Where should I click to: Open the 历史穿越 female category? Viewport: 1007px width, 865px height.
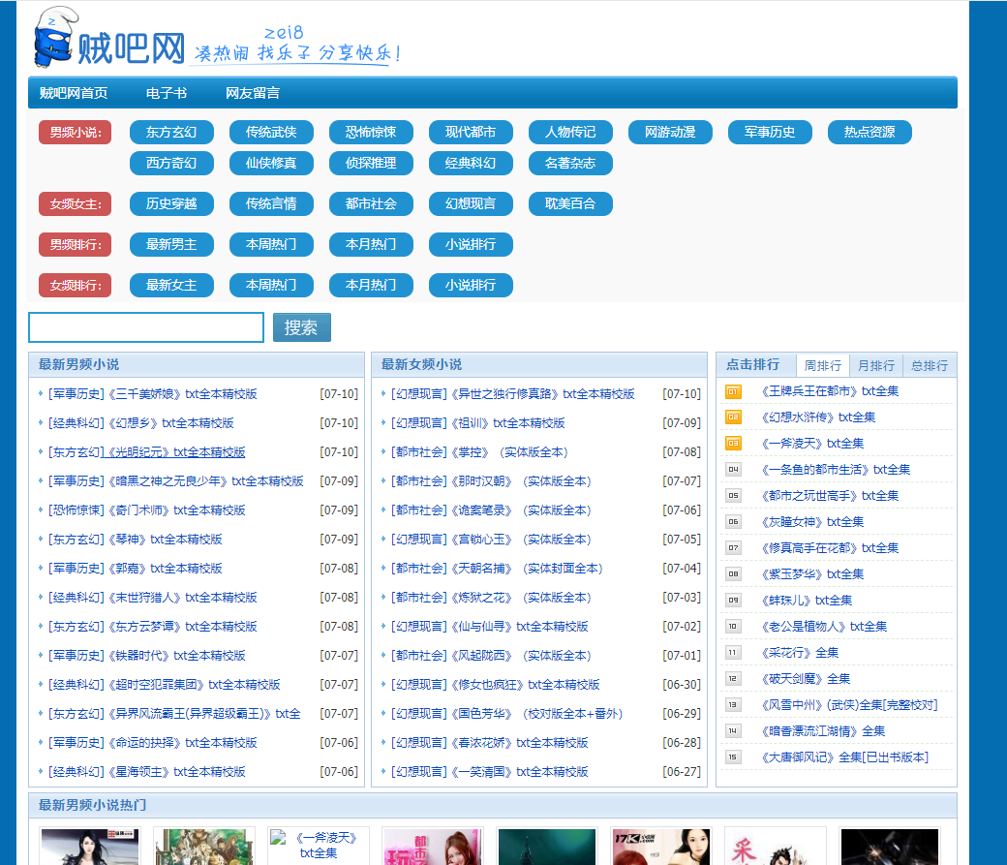[x=171, y=203]
